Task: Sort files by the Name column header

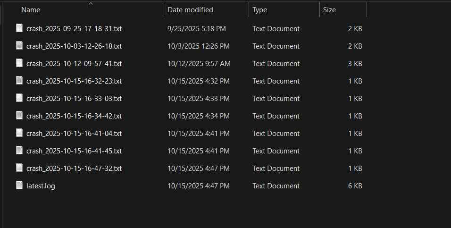Action: tap(31, 10)
